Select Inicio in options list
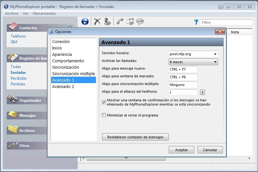 click(73, 48)
